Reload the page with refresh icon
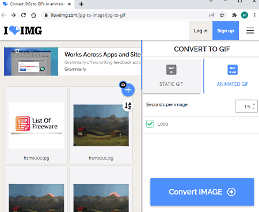Image resolution: width=259 pixels, height=212 pixels. (x=24, y=15)
